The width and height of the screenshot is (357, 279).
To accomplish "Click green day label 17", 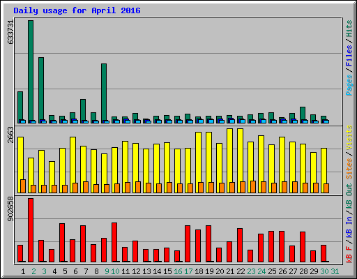I will pos(188,271).
